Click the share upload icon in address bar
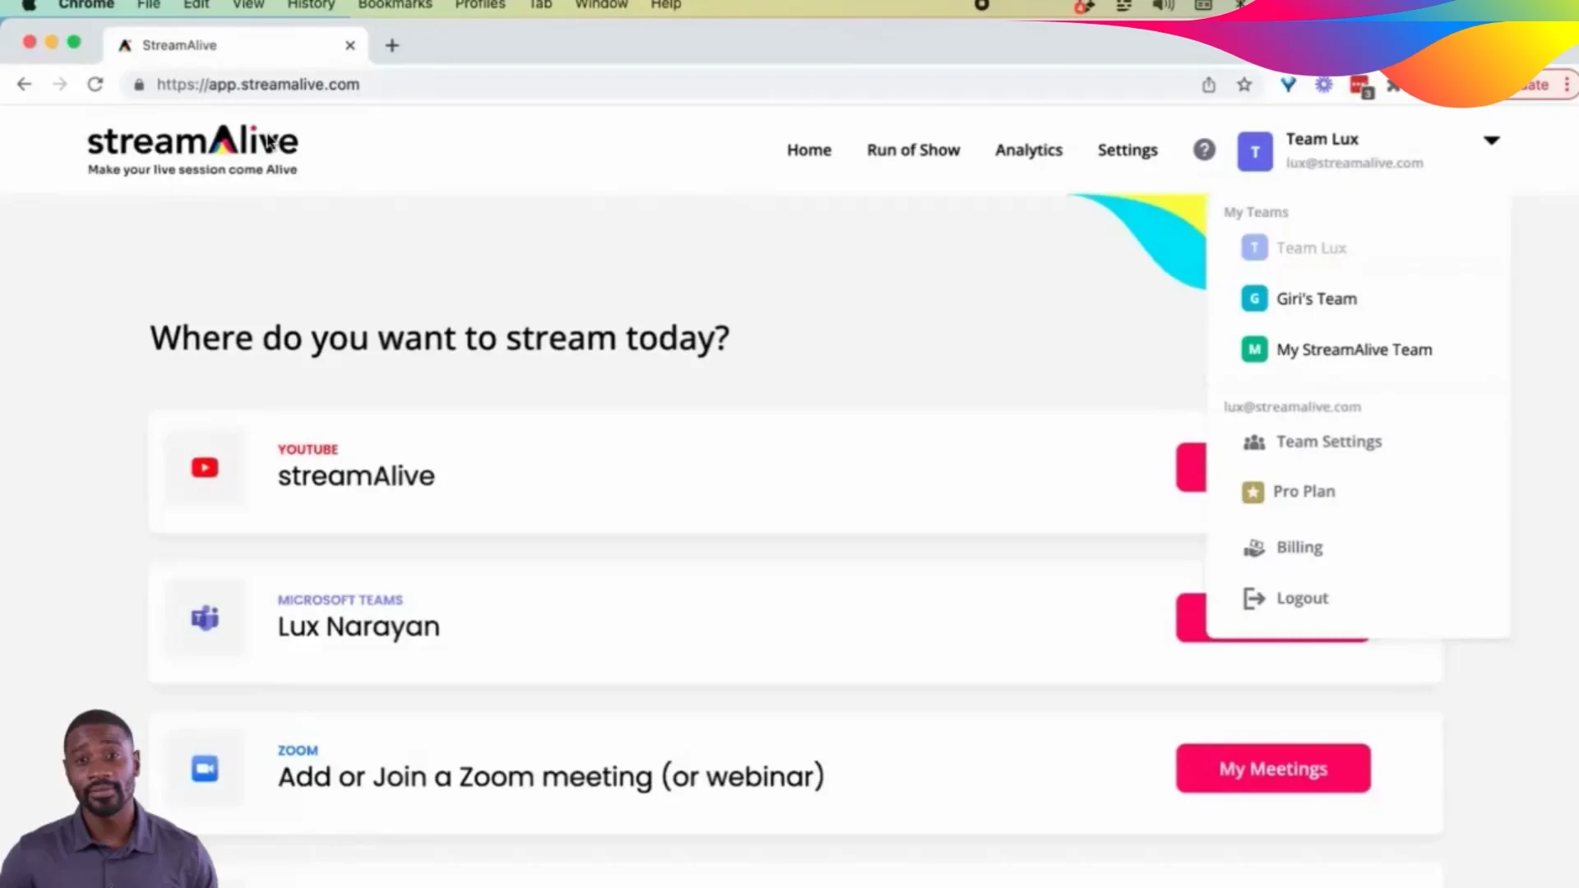 pos(1208,84)
